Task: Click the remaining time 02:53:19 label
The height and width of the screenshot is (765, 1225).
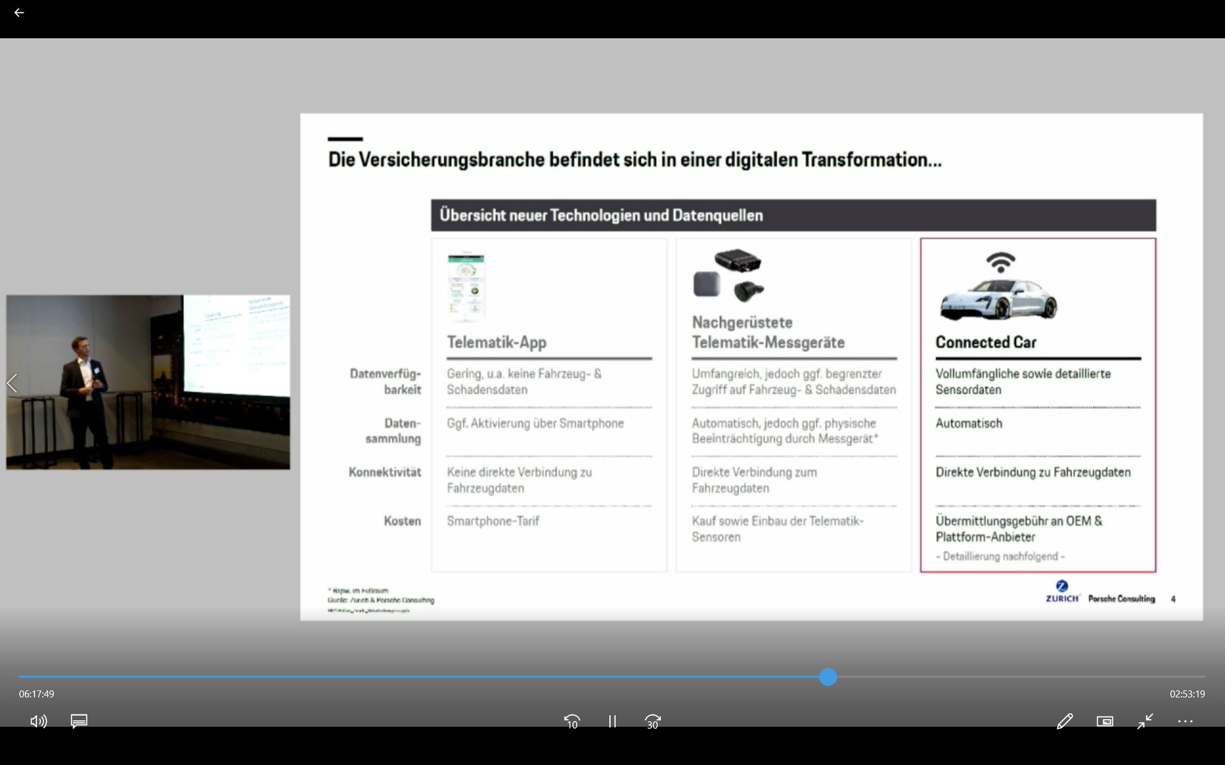Action: click(1187, 694)
